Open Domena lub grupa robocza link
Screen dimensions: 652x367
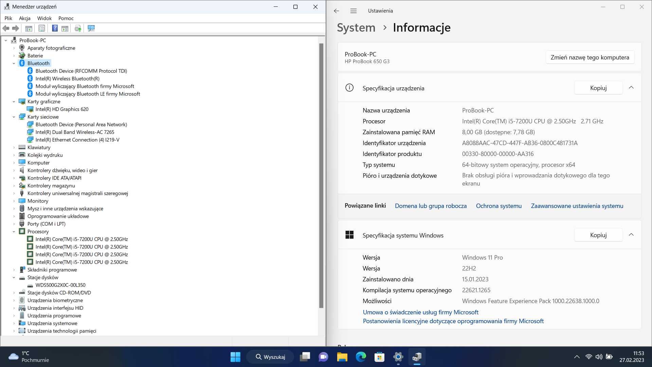point(431,206)
